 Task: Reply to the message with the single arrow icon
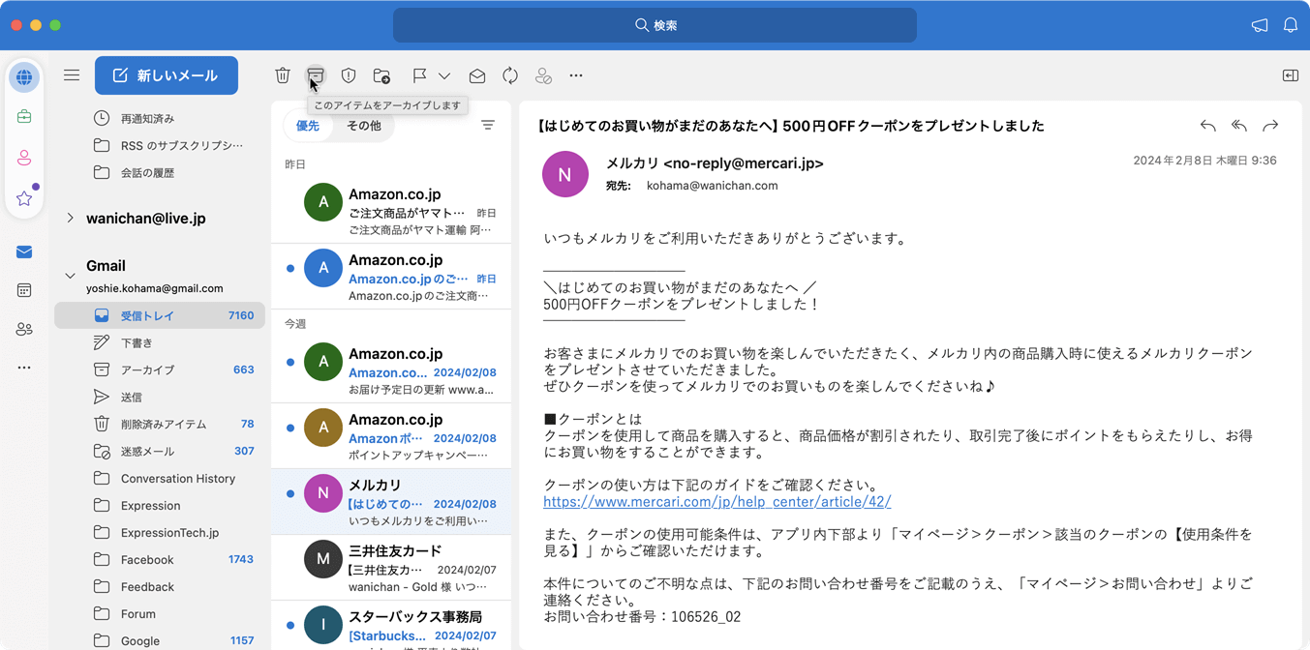[x=1207, y=126]
